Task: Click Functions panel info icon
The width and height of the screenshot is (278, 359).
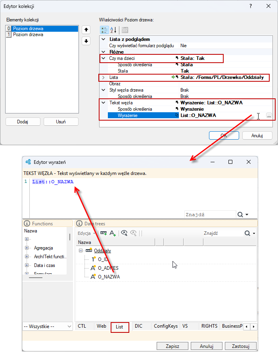Action: [27, 223]
